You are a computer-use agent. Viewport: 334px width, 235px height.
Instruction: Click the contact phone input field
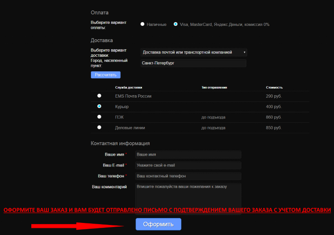click(188, 176)
